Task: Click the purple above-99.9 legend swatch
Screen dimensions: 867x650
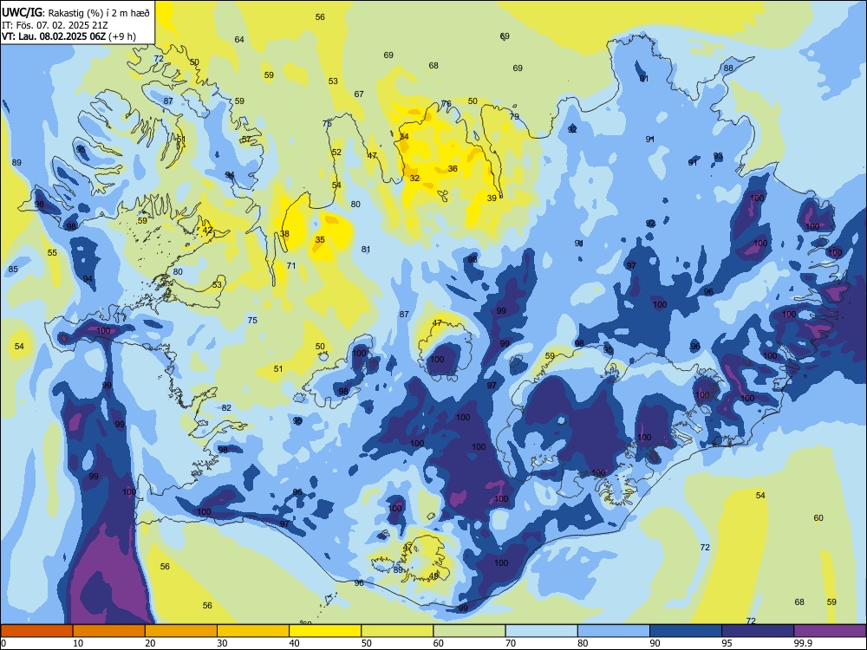Action: coord(830,631)
